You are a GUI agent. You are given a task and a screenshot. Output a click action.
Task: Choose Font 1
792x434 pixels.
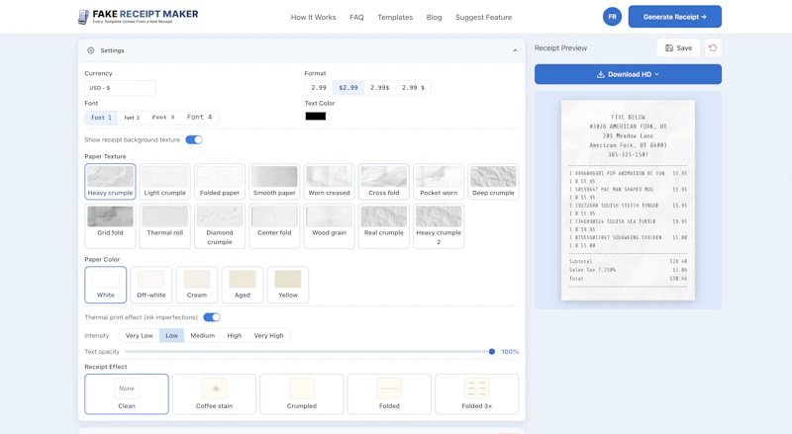pyautogui.click(x=102, y=117)
